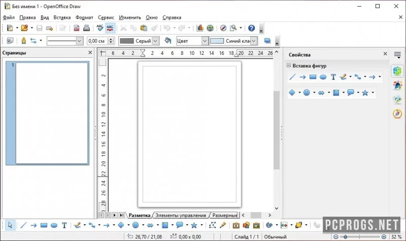The height and width of the screenshot is (241, 406).
Task: Open the Navigator compass icon in the toolbar
Action: tap(223, 28)
